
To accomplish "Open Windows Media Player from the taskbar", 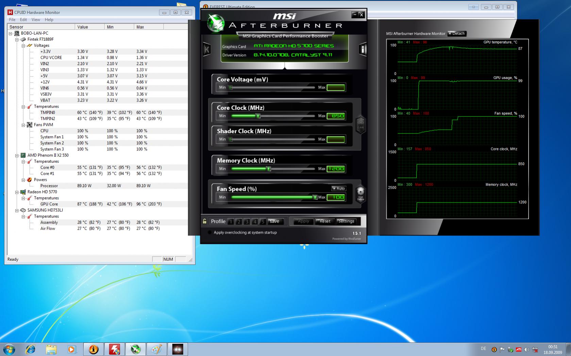I will click(x=72, y=349).
